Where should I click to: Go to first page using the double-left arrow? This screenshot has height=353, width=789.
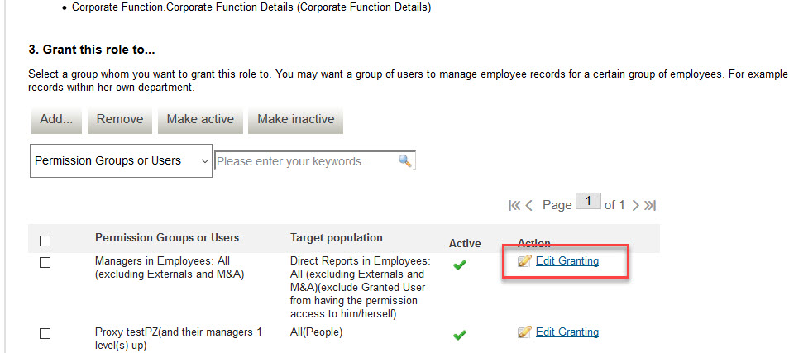(x=514, y=205)
